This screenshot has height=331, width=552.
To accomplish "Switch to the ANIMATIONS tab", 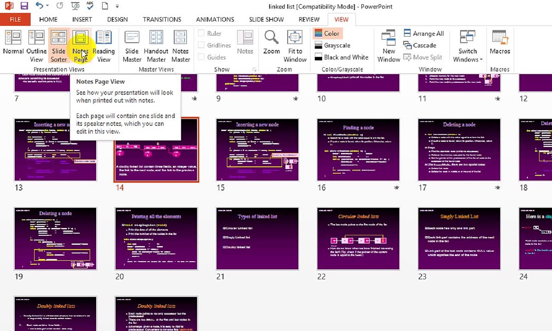I will 215,19.
